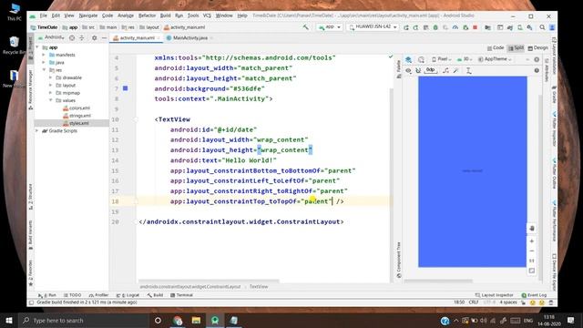Switch editor to Code view
Image resolution: width=583 pixels, height=328 pixels.
496,48
